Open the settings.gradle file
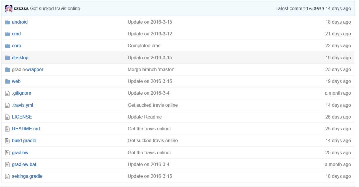Viewport: 359px width, 187px height. [x=27, y=176]
